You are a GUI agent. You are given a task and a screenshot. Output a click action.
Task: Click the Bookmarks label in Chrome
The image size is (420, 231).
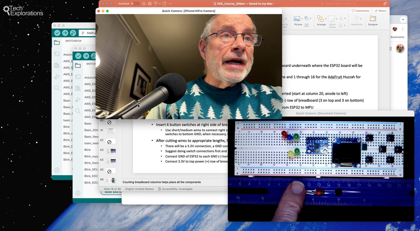coord(397,37)
